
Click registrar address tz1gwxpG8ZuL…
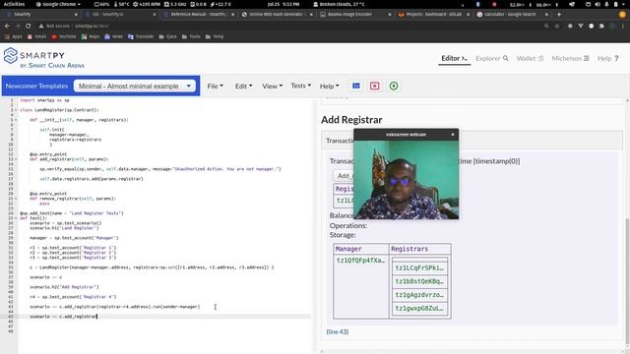click(419, 308)
